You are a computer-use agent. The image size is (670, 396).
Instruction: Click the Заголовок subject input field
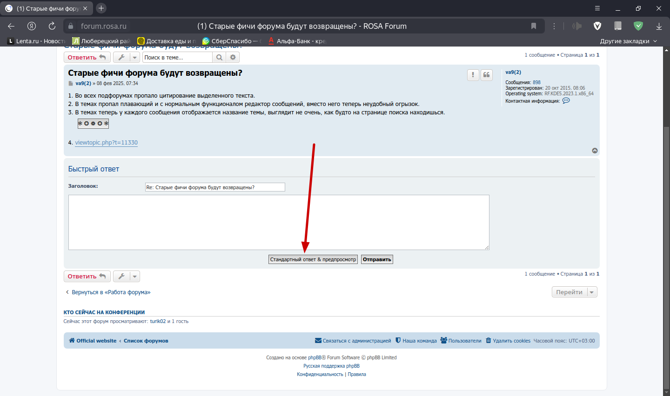click(x=215, y=187)
